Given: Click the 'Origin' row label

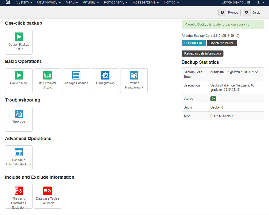Looking at the screenshot, I should pyautogui.click(x=188, y=107).
